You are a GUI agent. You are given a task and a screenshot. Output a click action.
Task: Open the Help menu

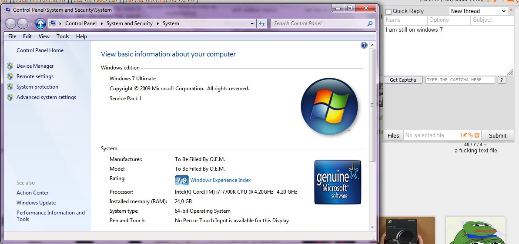click(x=81, y=36)
